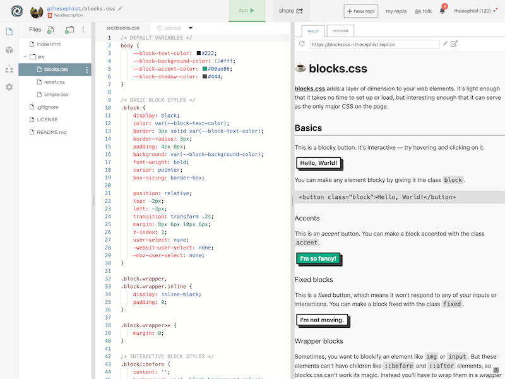Click the index.html file icon
The width and height of the screenshot is (505, 379).
(x=32, y=44)
